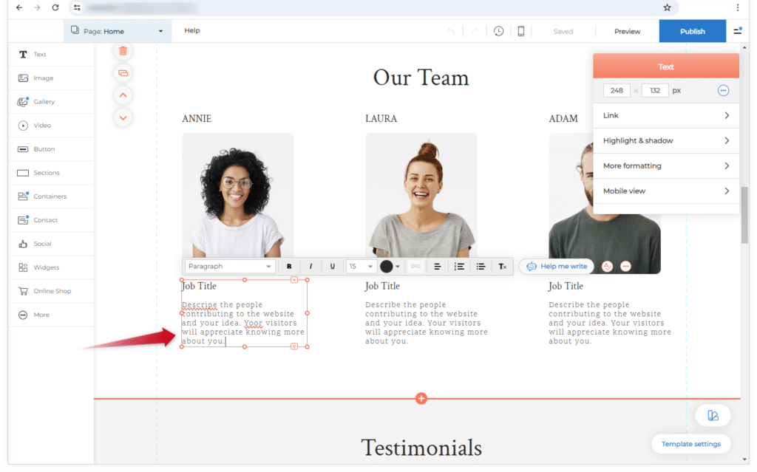Image resolution: width=757 pixels, height=472 pixels.
Task: Open the font size 15 dropdown
Action: (361, 267)
